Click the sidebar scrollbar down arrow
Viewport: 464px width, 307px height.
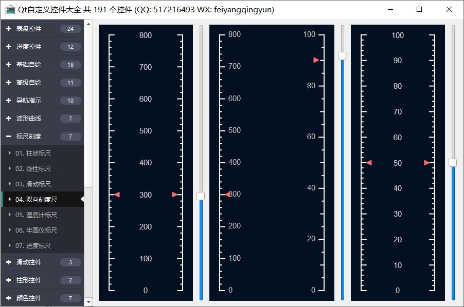click(88, 302)
